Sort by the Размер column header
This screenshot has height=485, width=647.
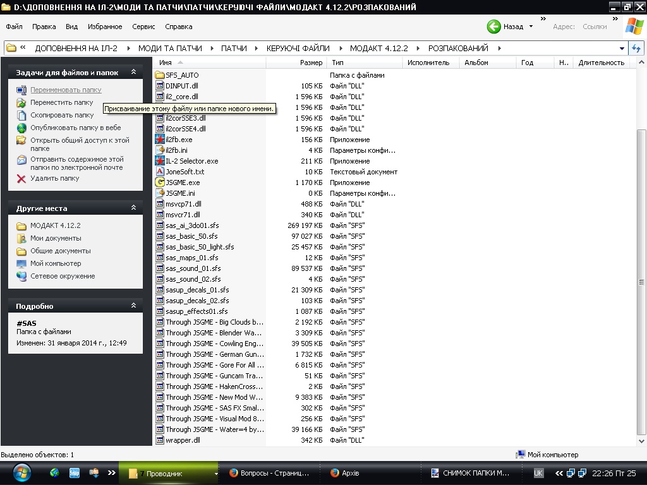[x=296, y=63]
